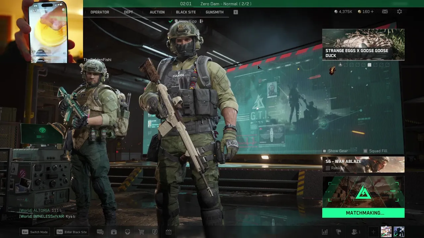Select the highlighted sixth banner page indicator
Viewport: 424px width, 238px height.
pyautogui.click(x=369, y=65)
